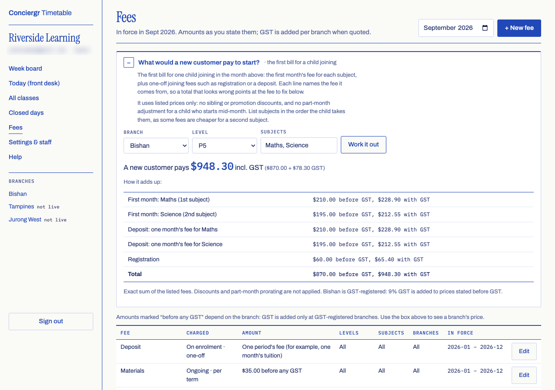Viewport: 555px width, 390px height.
Task: Click the 'not live' tag beside Tampines
Action: (x=48, y=207)
